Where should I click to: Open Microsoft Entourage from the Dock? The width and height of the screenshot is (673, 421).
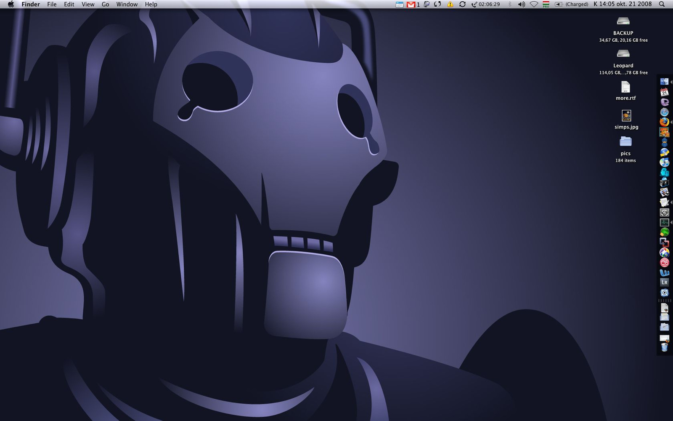(x=665, y=102)
